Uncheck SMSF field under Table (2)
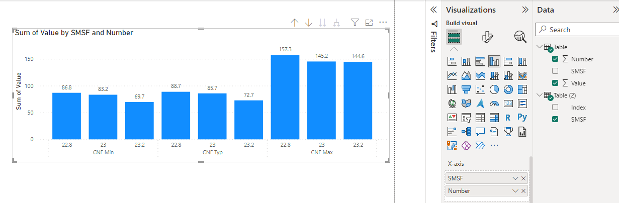This screenshot has width=619, height=203. click(555, 119)
